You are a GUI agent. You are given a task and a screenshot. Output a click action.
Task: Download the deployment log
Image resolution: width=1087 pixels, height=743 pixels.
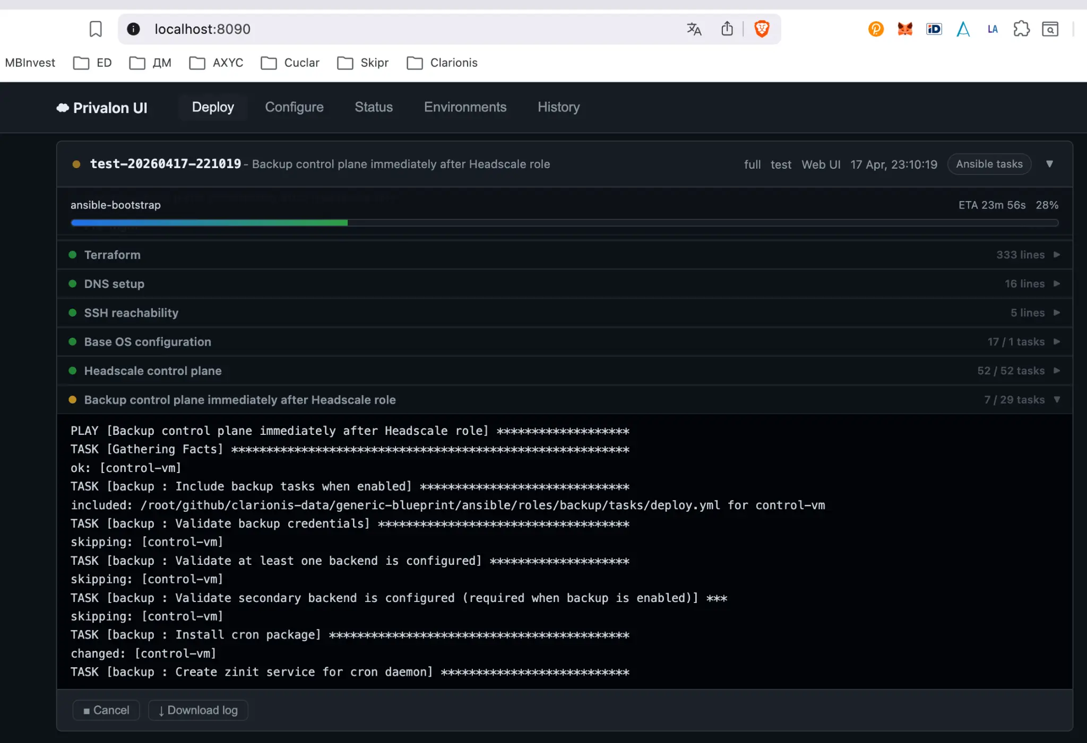[x=197, y=710]
